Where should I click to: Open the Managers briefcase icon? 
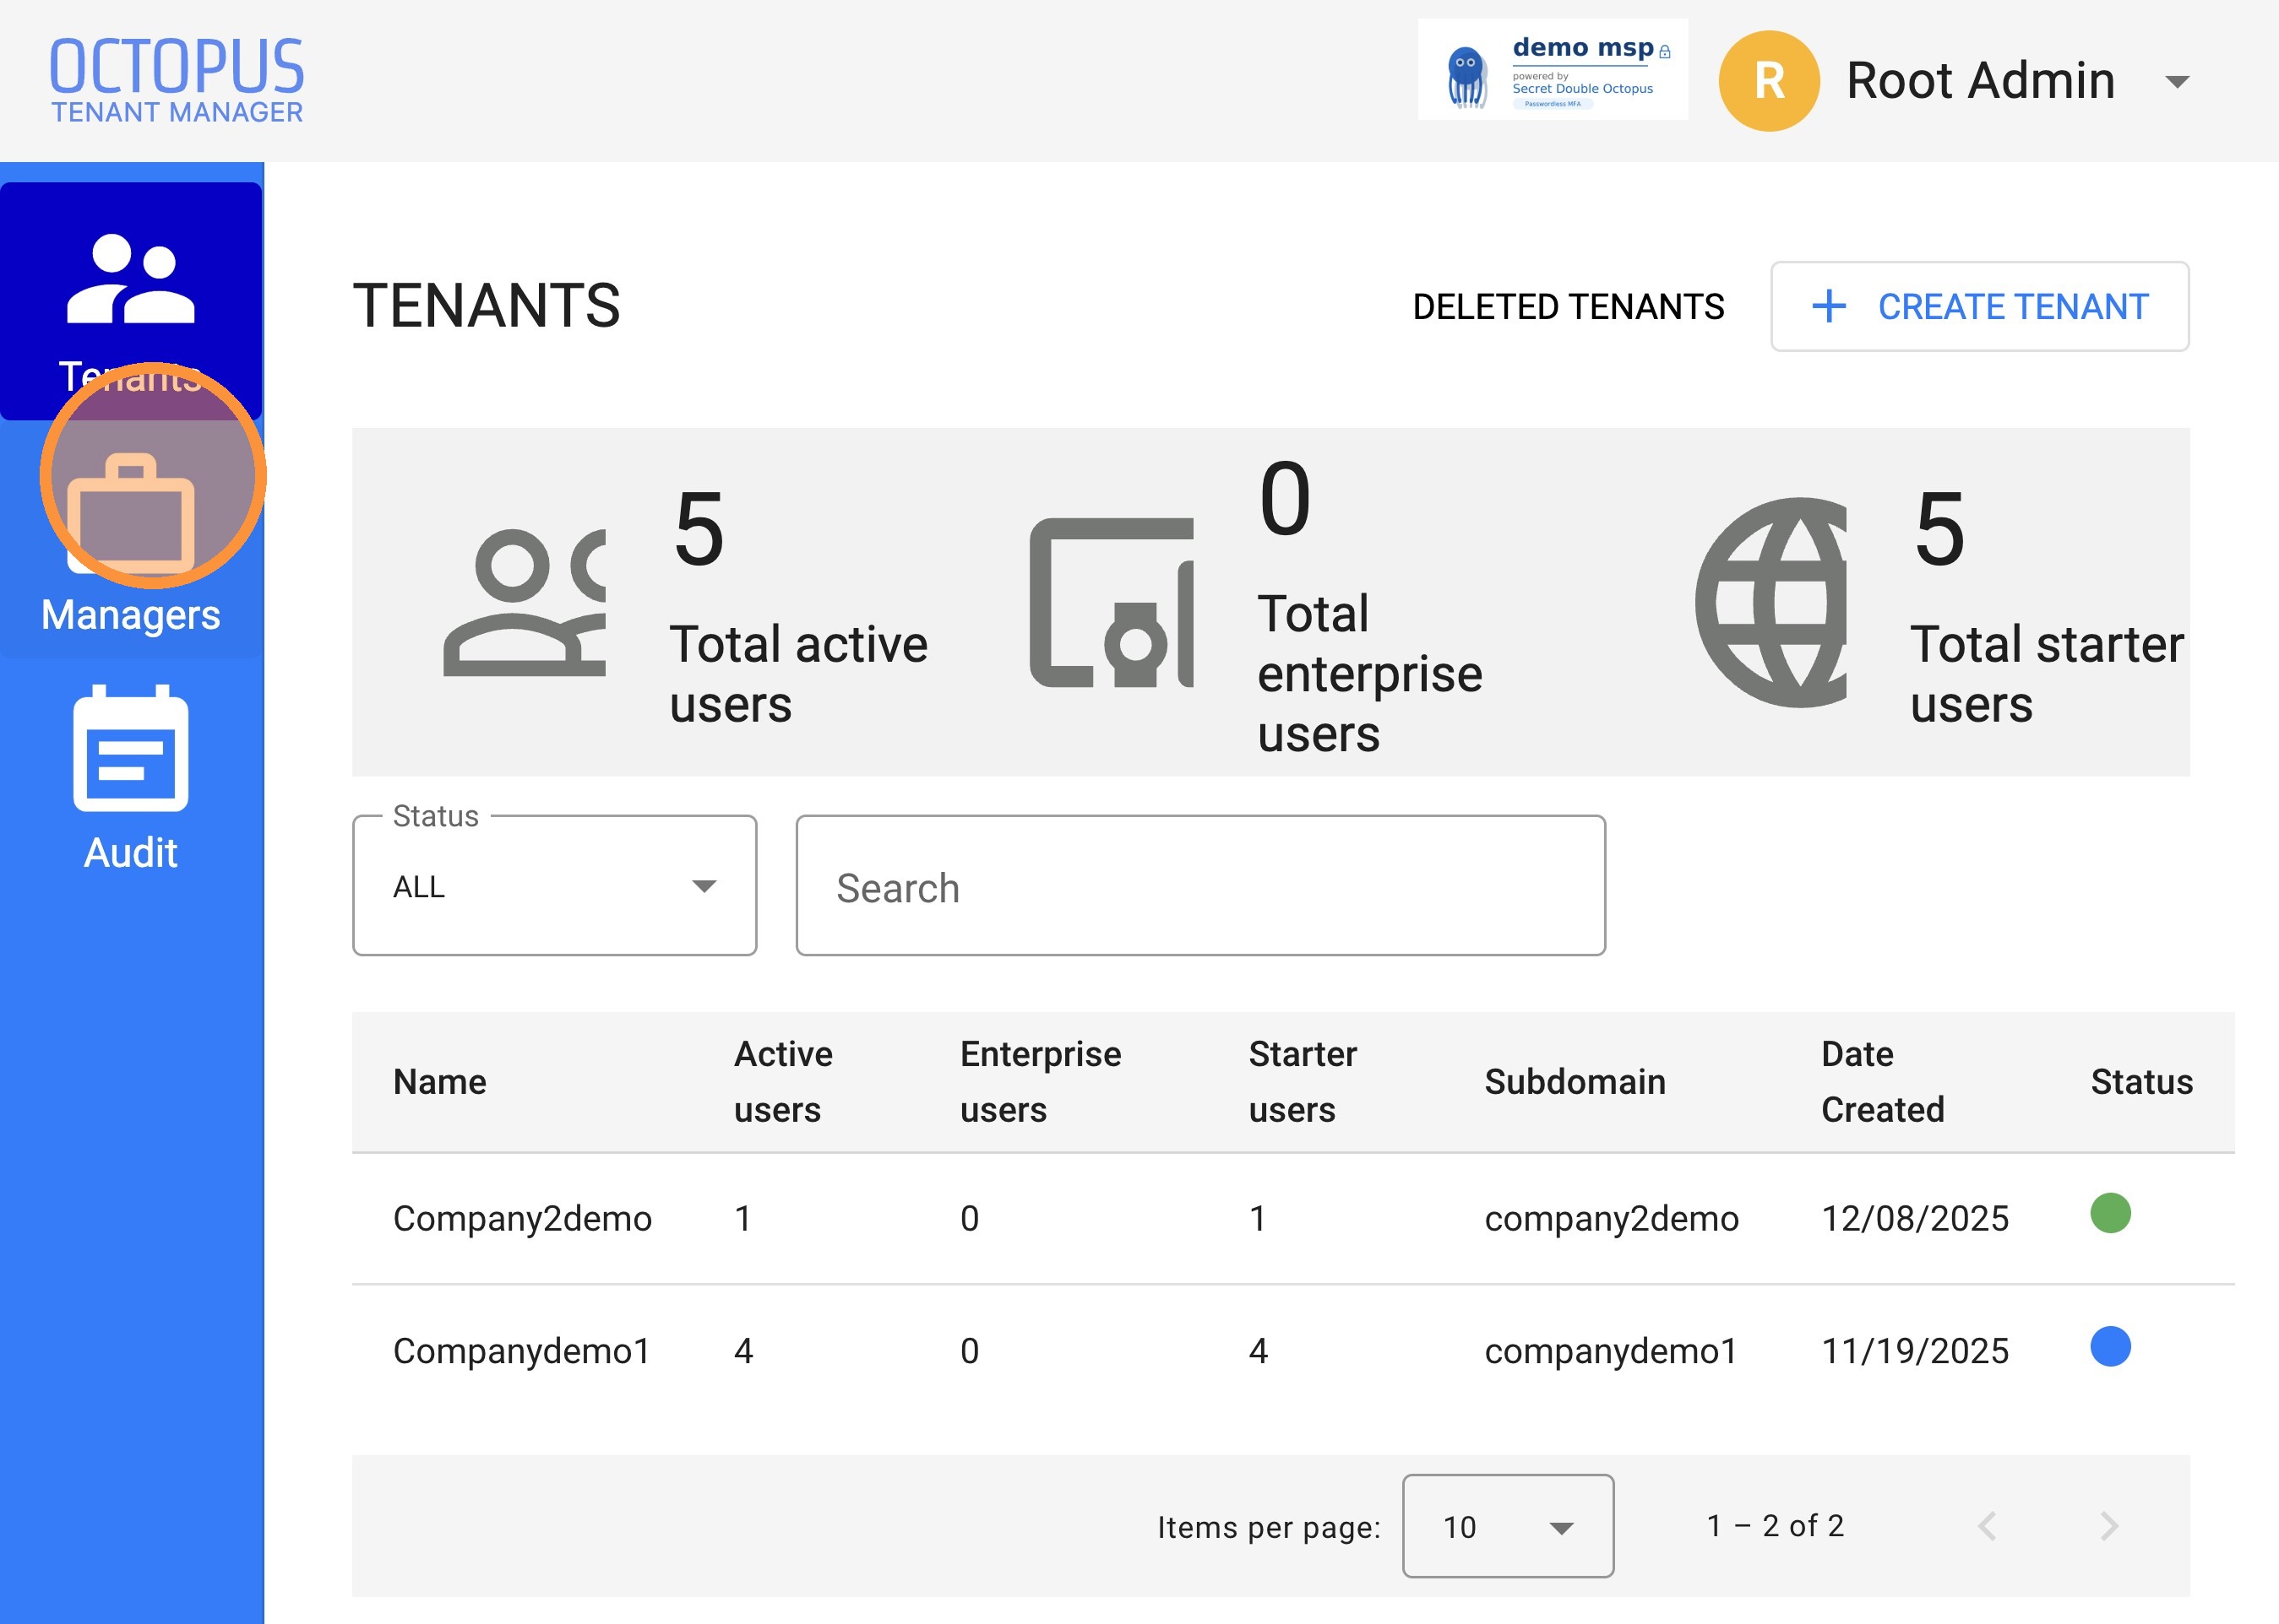point(131,514)
